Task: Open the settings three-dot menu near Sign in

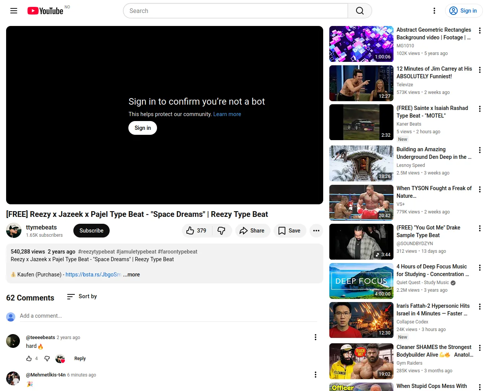Action: tap(434, 11)
